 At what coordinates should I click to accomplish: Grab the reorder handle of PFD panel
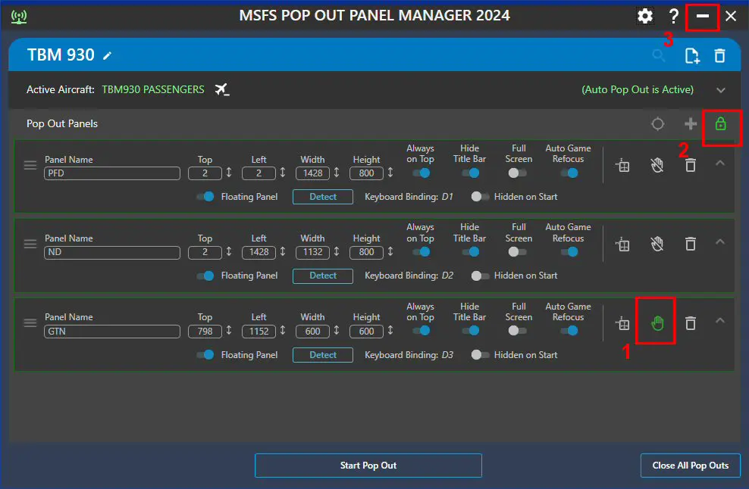pyautogui.click(x=30, y=165)
